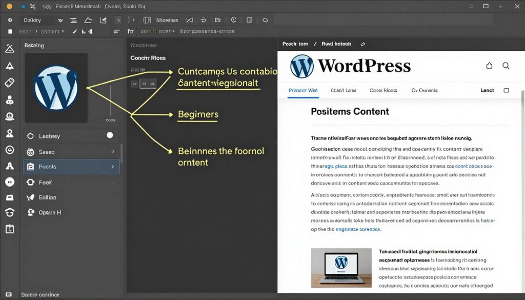
Task: Select the tag icon in the left toolbar
Action: pos(10,81)
